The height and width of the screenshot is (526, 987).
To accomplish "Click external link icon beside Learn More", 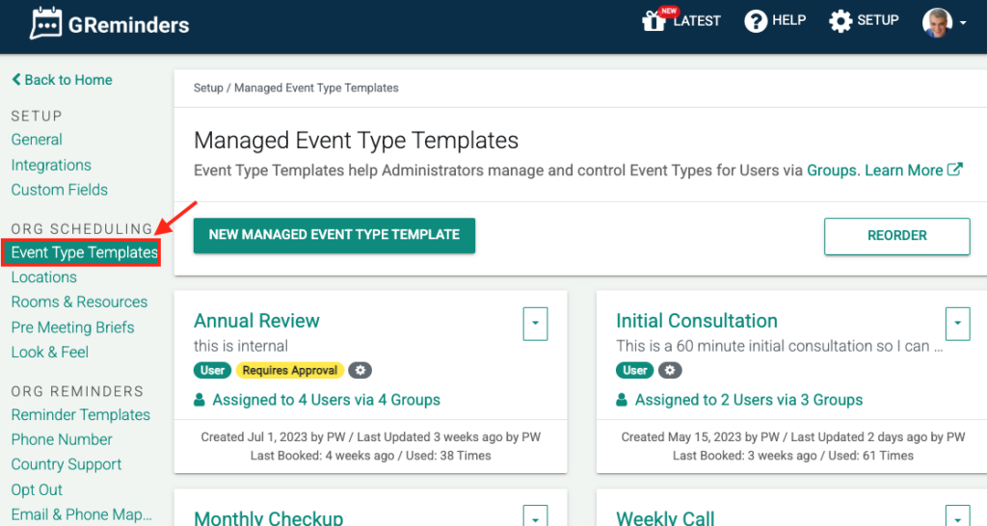I will pyautogui.click(x=955, y=170).
